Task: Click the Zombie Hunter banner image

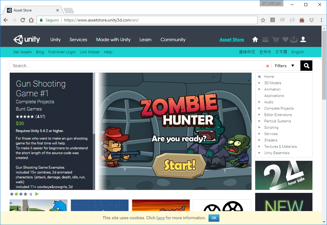Action: [x=175, y=131]
